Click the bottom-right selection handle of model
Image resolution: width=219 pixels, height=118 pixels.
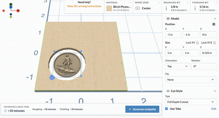81,76
